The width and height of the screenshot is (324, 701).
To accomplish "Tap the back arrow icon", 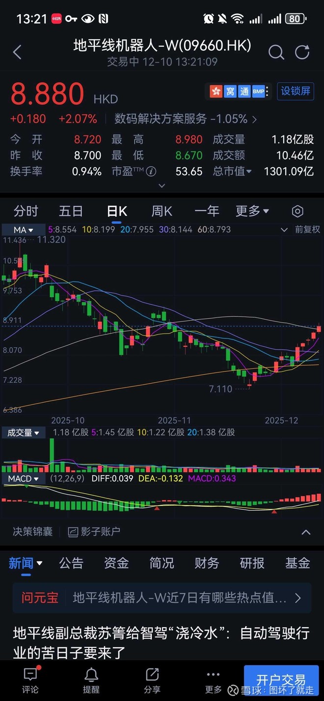I will coord(17,52).
